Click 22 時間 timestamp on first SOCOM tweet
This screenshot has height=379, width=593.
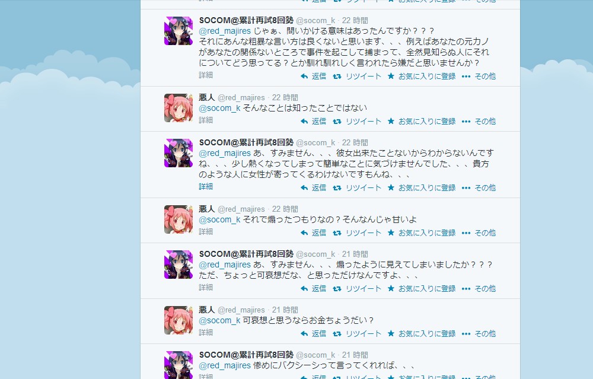pyautogui.click(x=355, y=20)
